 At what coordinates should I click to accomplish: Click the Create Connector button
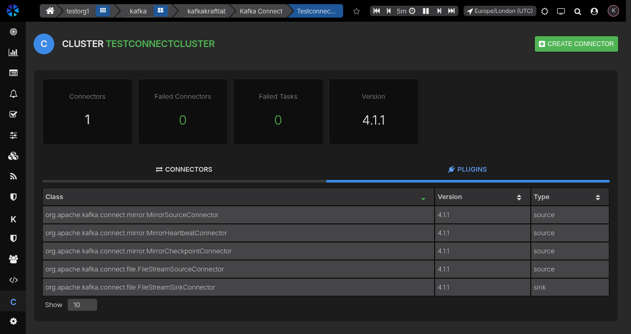tap(576, 44)
